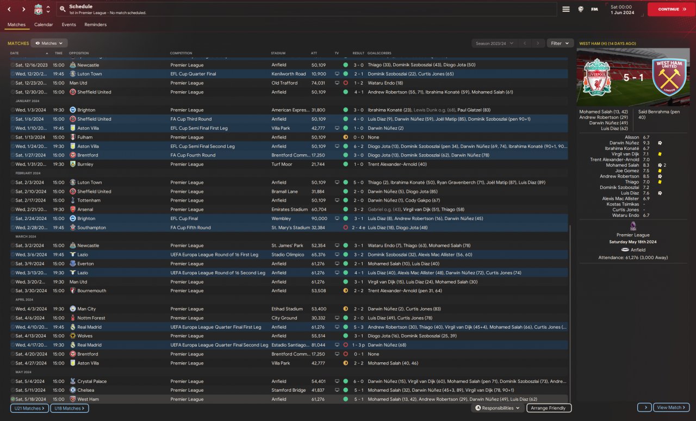Select the Crystal Palace 5/4/2024 match radio button

click(x=13, y=381)
